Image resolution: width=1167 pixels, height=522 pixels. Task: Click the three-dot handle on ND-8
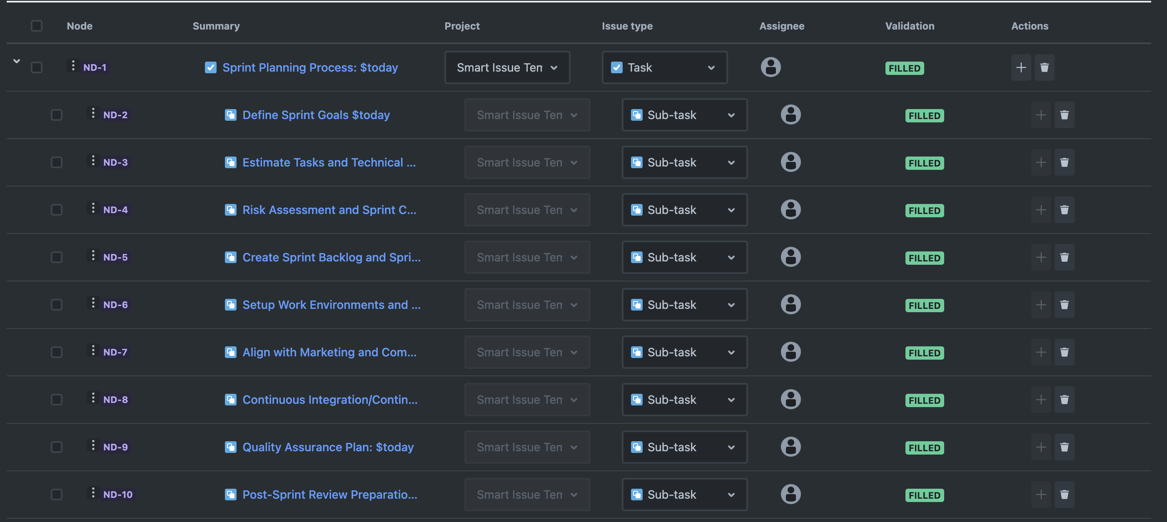(93, 398)
